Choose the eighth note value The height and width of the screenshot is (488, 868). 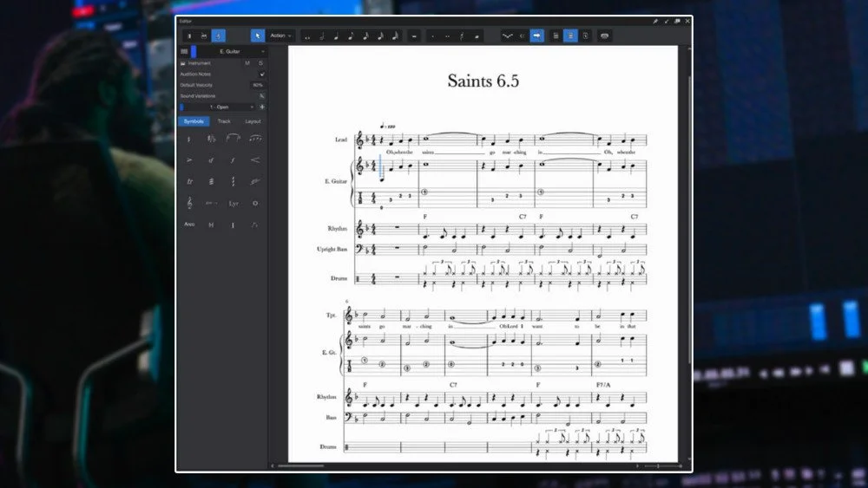pyautogui.click(x=351, y=36)
